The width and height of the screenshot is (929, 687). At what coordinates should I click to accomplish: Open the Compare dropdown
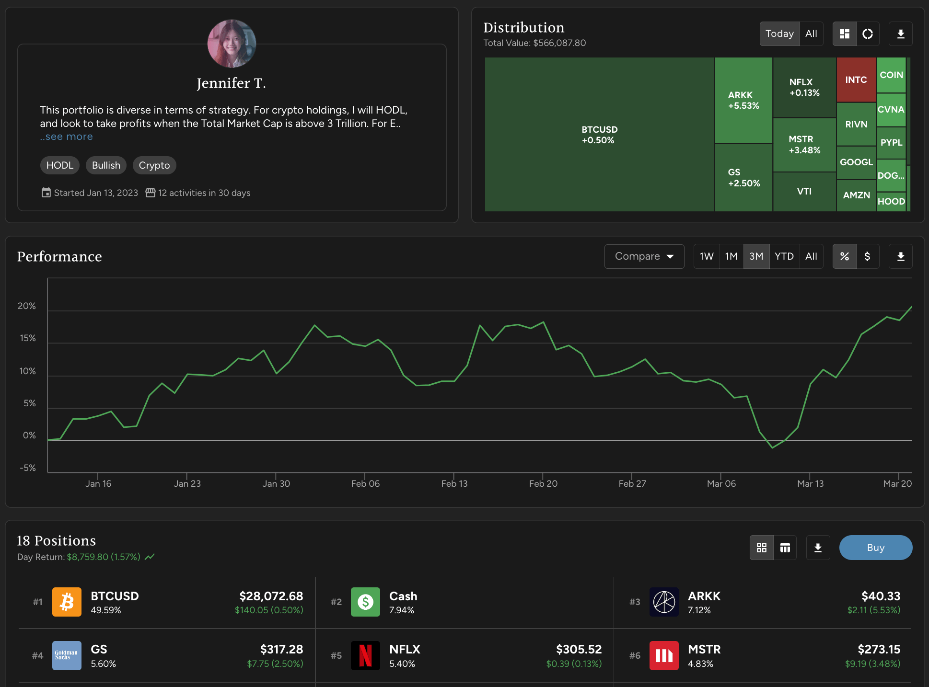644,256
